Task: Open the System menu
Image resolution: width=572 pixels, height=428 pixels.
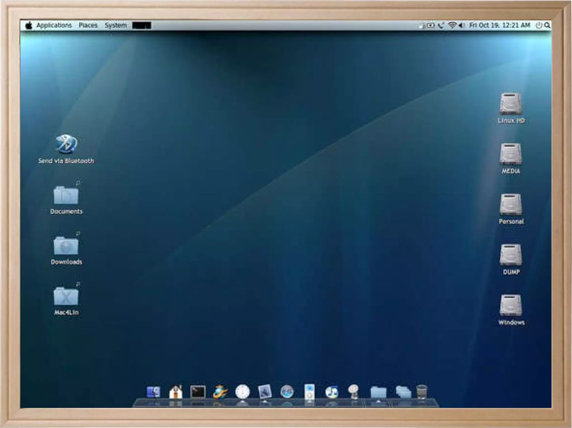Action: [x=115, y=25]
